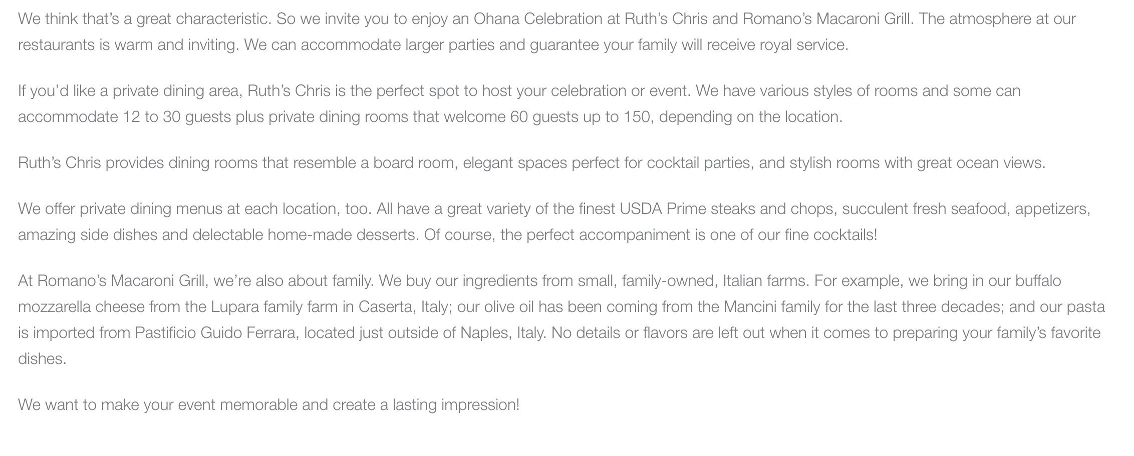Image resolution: width=1134 pixels, height=456 pixels.
Task: Click the sentence 'We want to make your event memorable'
Action: [x=269, y=405]
